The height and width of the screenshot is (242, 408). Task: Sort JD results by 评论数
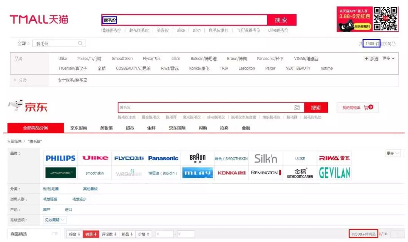(x=109, y=234)
